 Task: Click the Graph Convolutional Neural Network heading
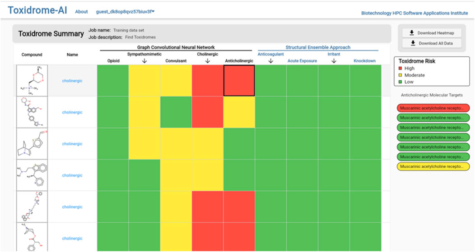click(176, 47)
